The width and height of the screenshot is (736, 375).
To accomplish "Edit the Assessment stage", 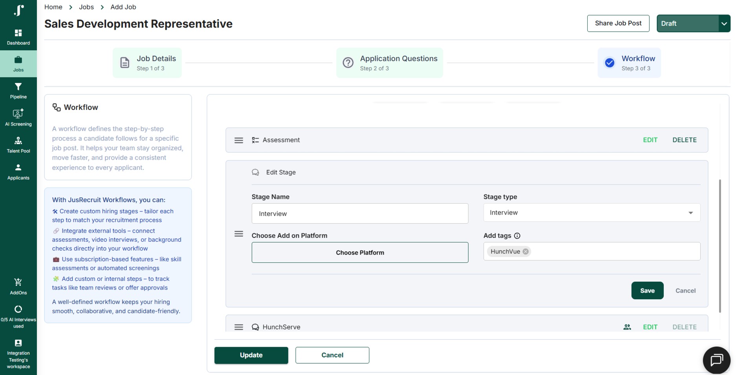I will tap(650, 140).
